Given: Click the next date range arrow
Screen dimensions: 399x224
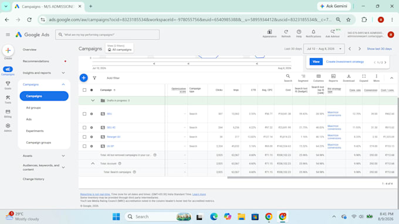Looking at the screenshot, I should 360,49.
